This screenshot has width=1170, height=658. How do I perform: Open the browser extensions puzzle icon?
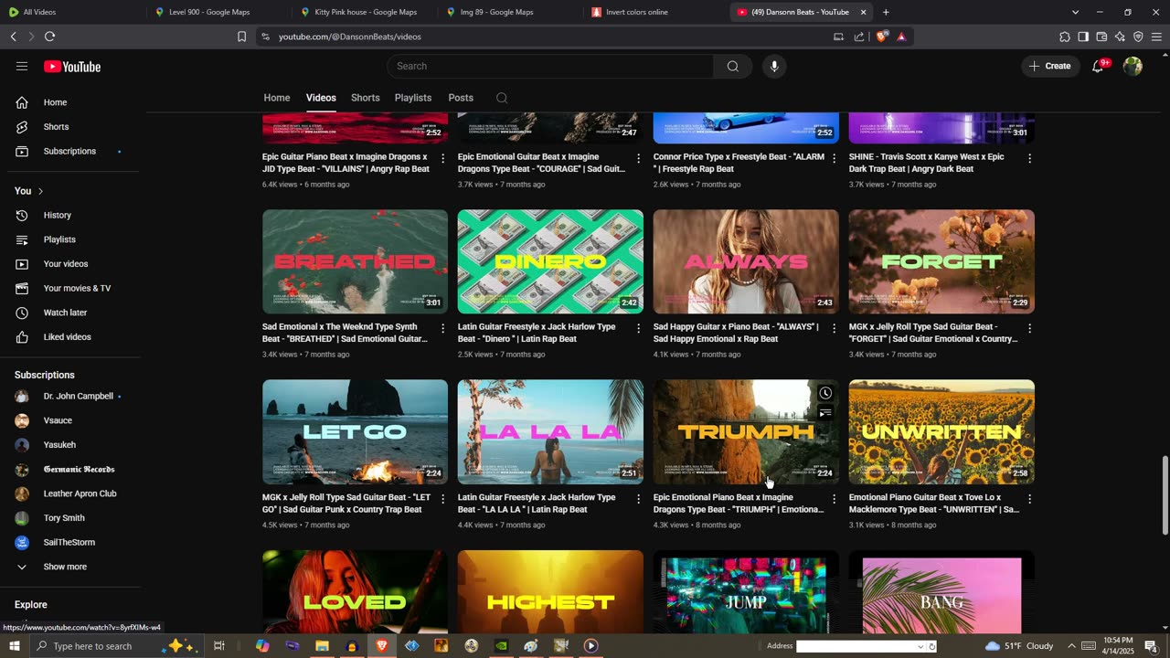tap(1064, 37)
